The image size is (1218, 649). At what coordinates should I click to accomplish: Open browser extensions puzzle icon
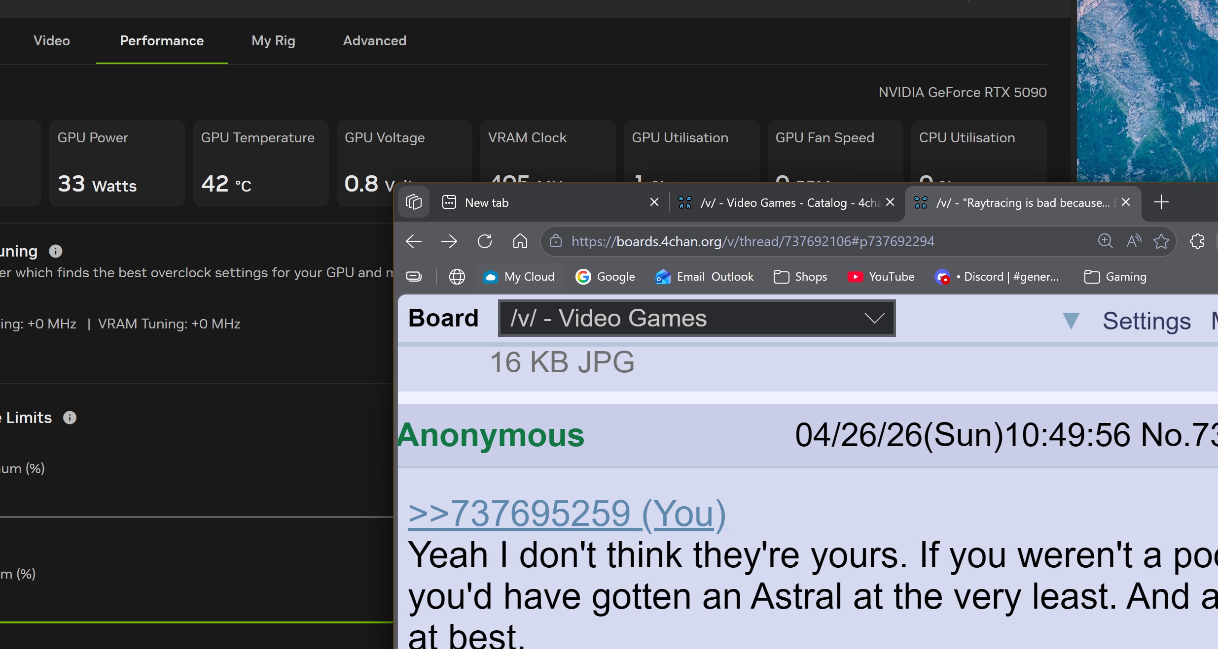point(1197,241)
